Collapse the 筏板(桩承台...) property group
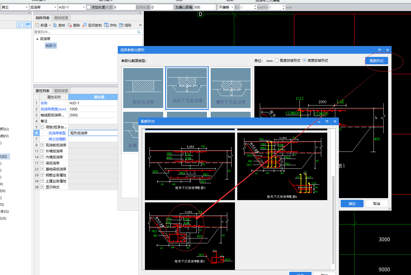This screenshot has width=411, height=275. tap(42, 127)
